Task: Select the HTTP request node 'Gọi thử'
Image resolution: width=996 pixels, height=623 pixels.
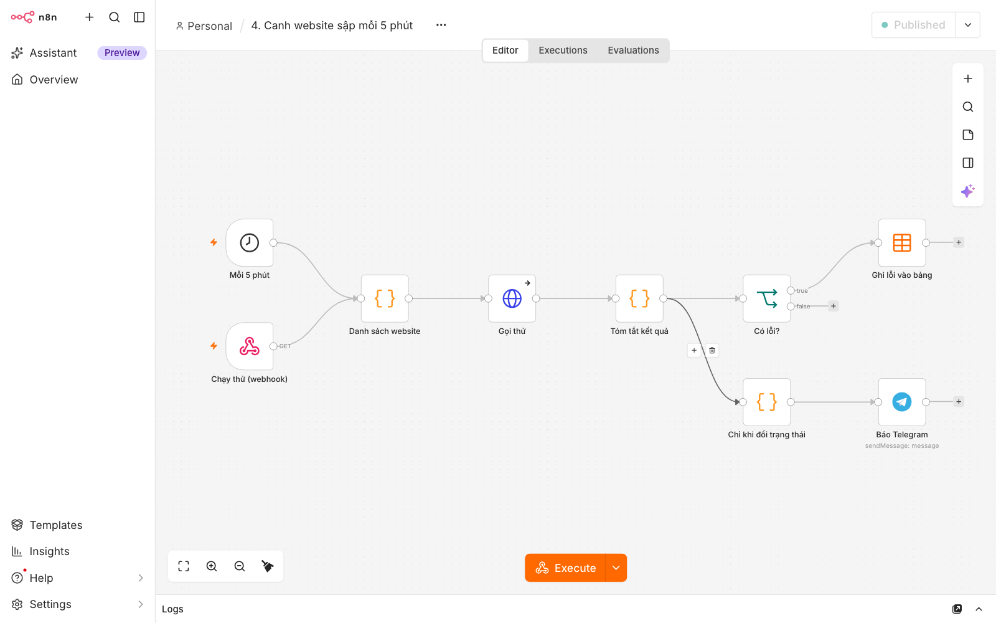Action: [512, 298]
